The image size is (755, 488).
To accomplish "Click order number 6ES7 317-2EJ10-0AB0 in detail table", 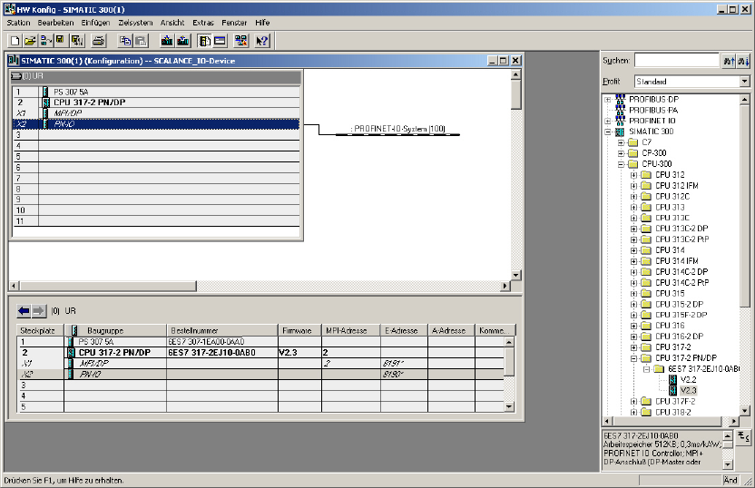I will click(x=211, y=352).
